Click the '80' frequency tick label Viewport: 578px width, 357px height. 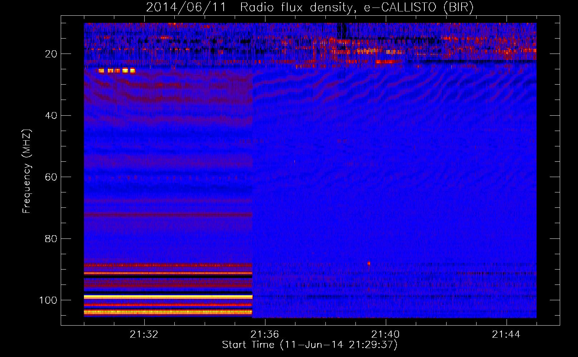[51, 239]
